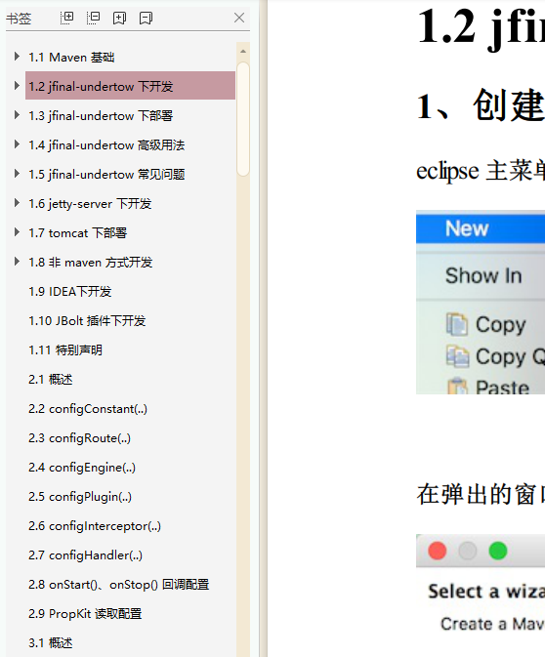545x657 pixels.
Task: Click the scrollbar up arrow in bookmarks
Action: pos(243,51)
